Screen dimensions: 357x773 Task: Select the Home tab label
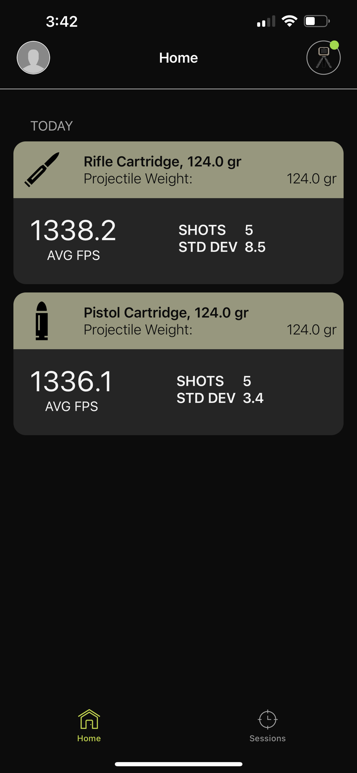(89, 738)
